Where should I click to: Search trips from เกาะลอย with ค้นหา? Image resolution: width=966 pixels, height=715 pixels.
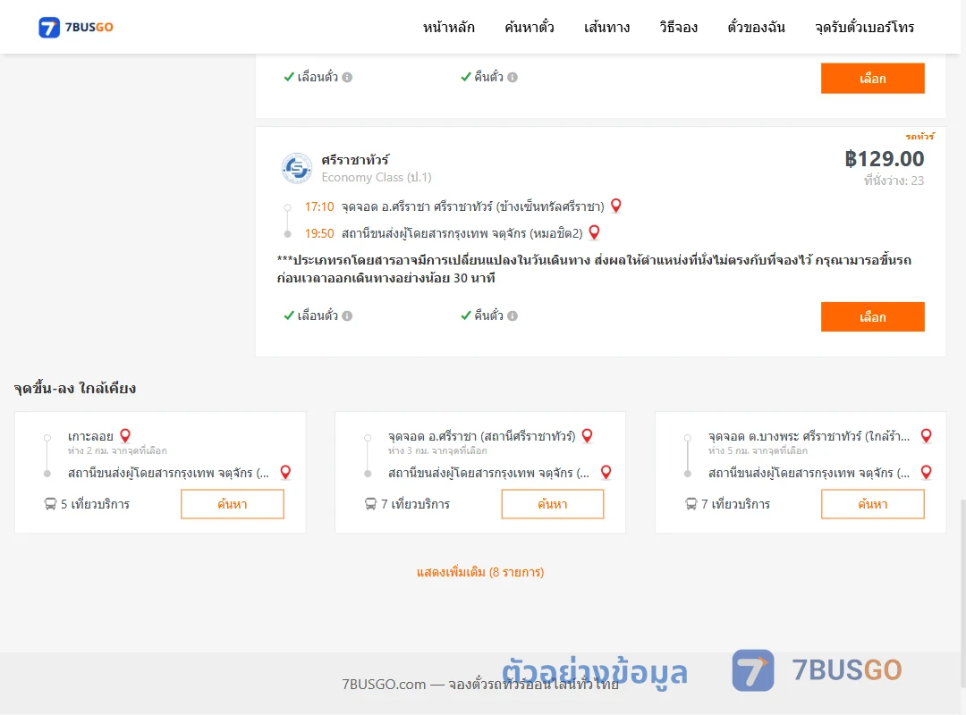click(x=233, y=504)
